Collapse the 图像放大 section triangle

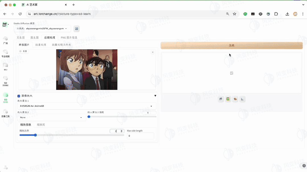(x=155, y=96)
